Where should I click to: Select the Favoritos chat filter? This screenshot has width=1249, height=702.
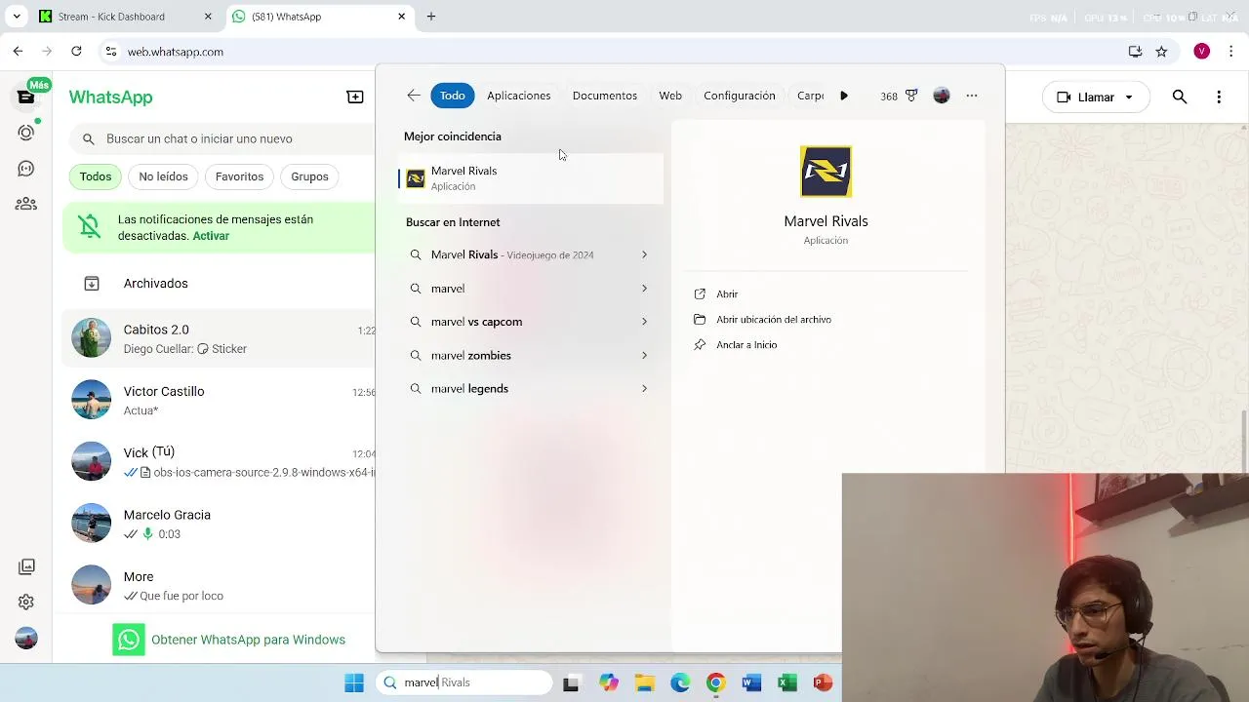pos(239,176)
